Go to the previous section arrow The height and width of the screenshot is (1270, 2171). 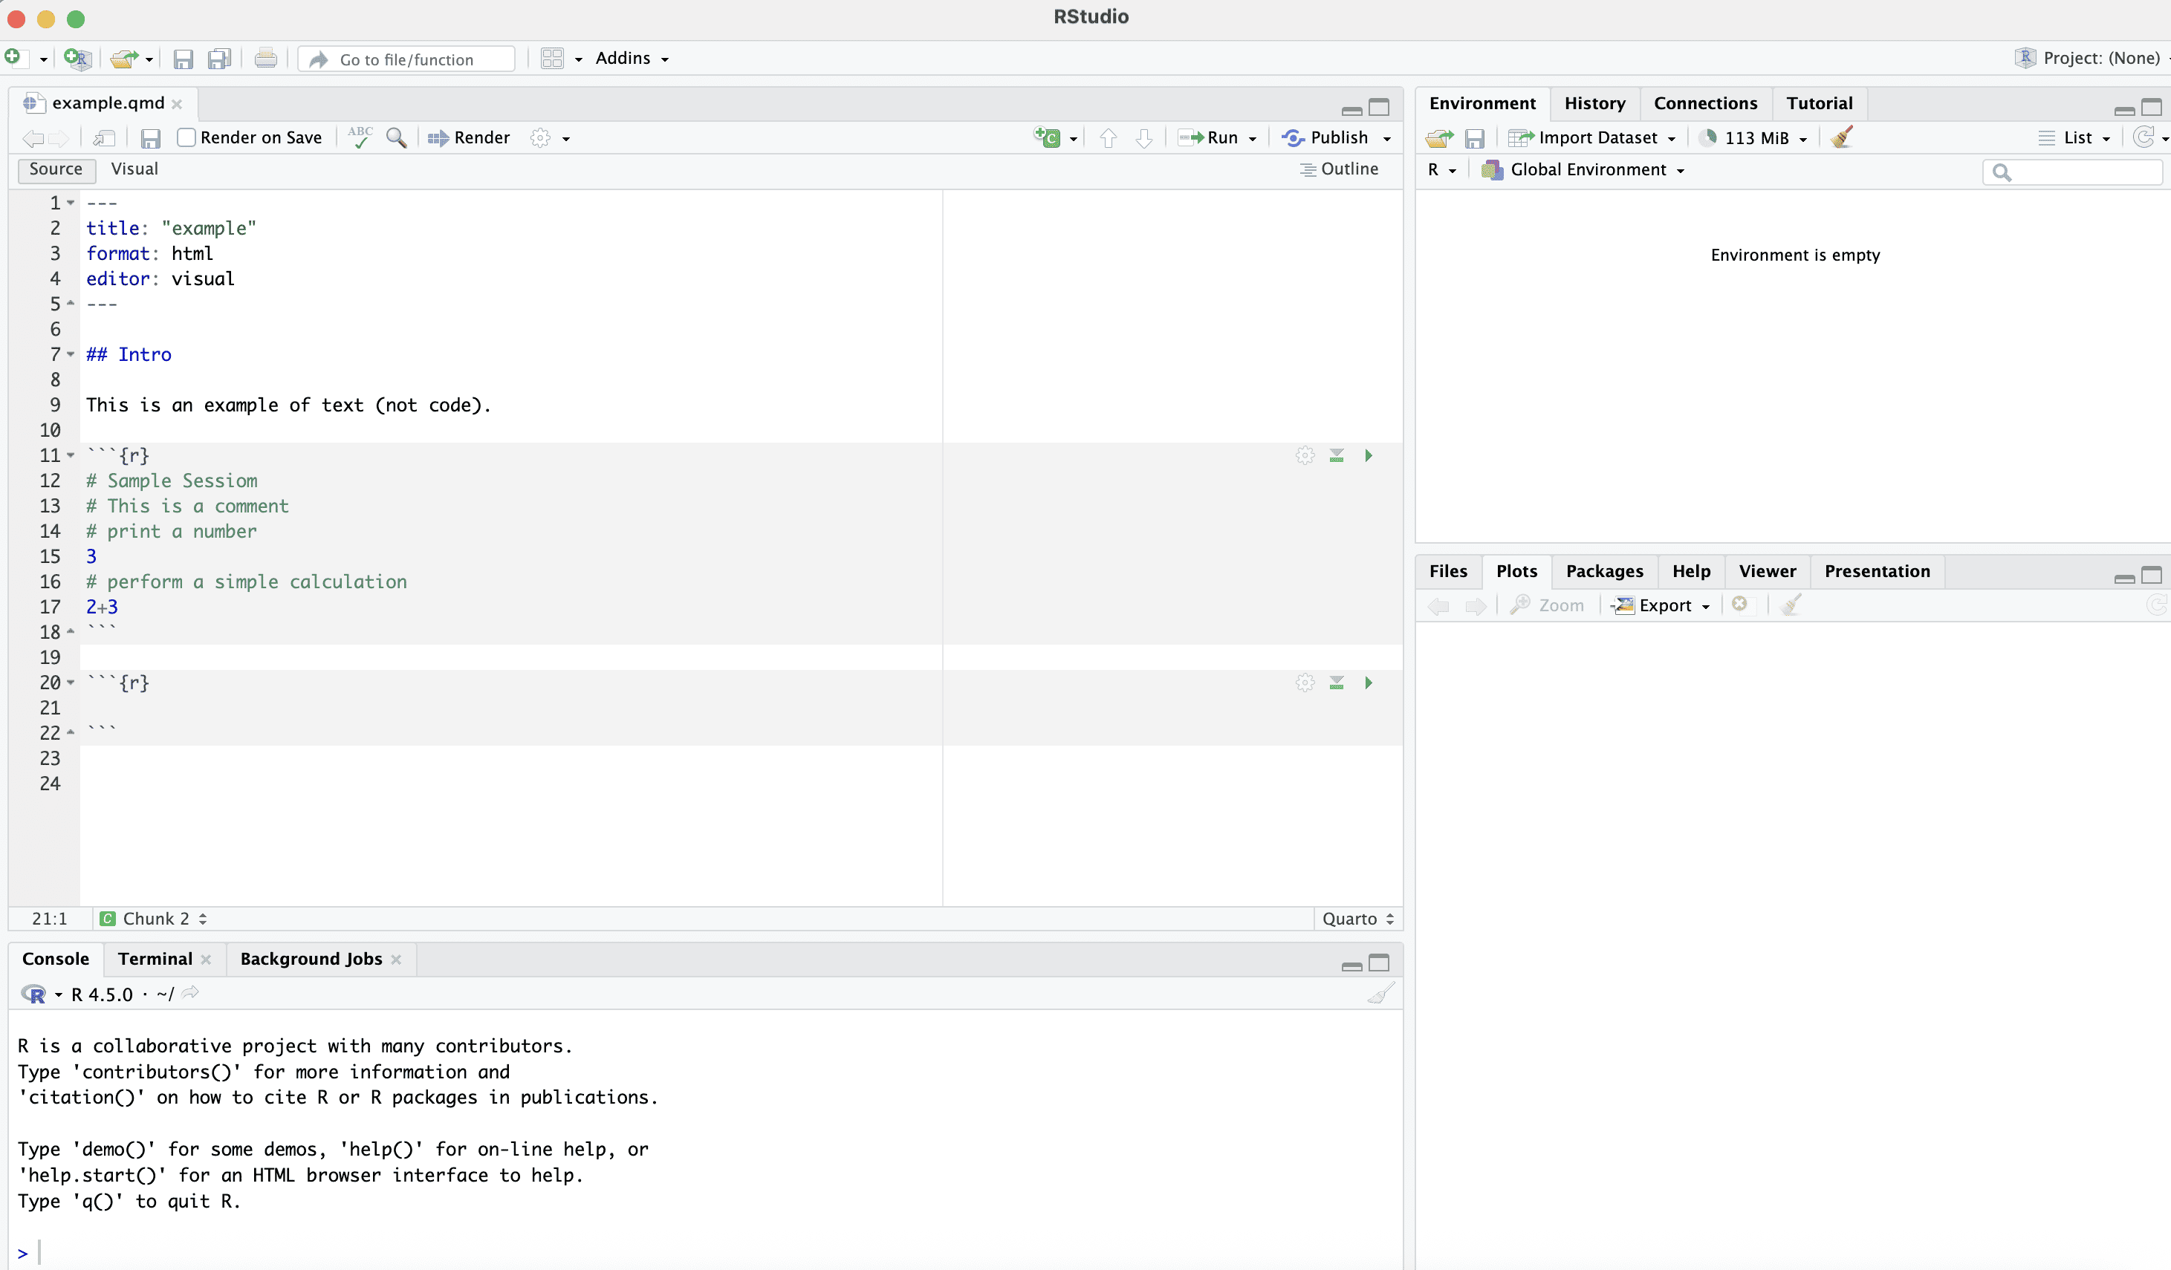[x=1108, y=137]
